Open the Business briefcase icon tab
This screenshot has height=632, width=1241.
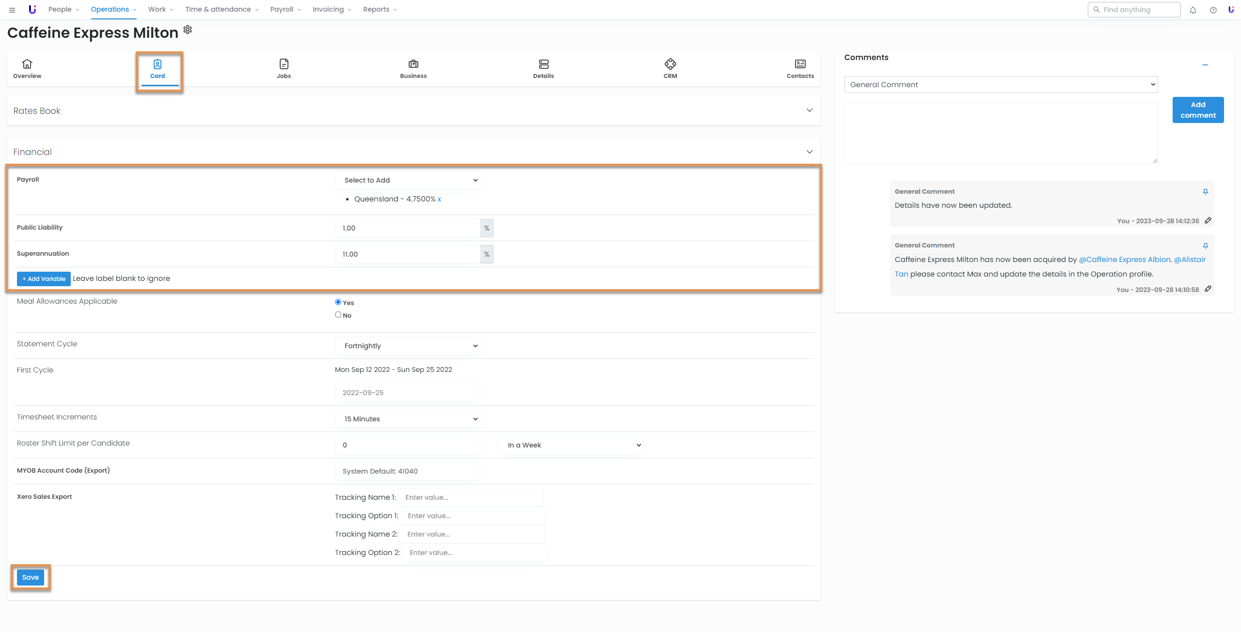click(413, 69)
